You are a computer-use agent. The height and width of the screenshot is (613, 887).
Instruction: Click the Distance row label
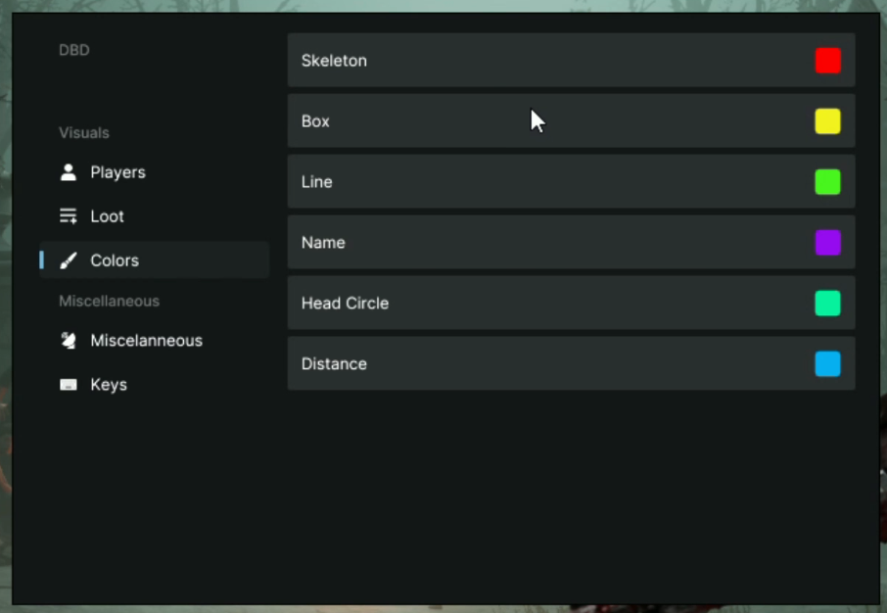pos(334,364)
